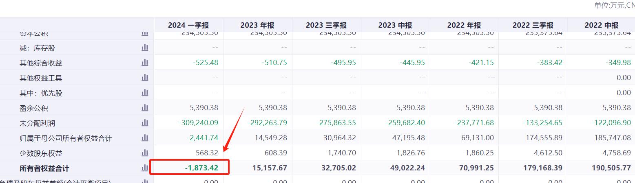Click the -237,771.68 undistributed profit cell
The height and width of the screenshot is (183, 635).
coord(475,123)
